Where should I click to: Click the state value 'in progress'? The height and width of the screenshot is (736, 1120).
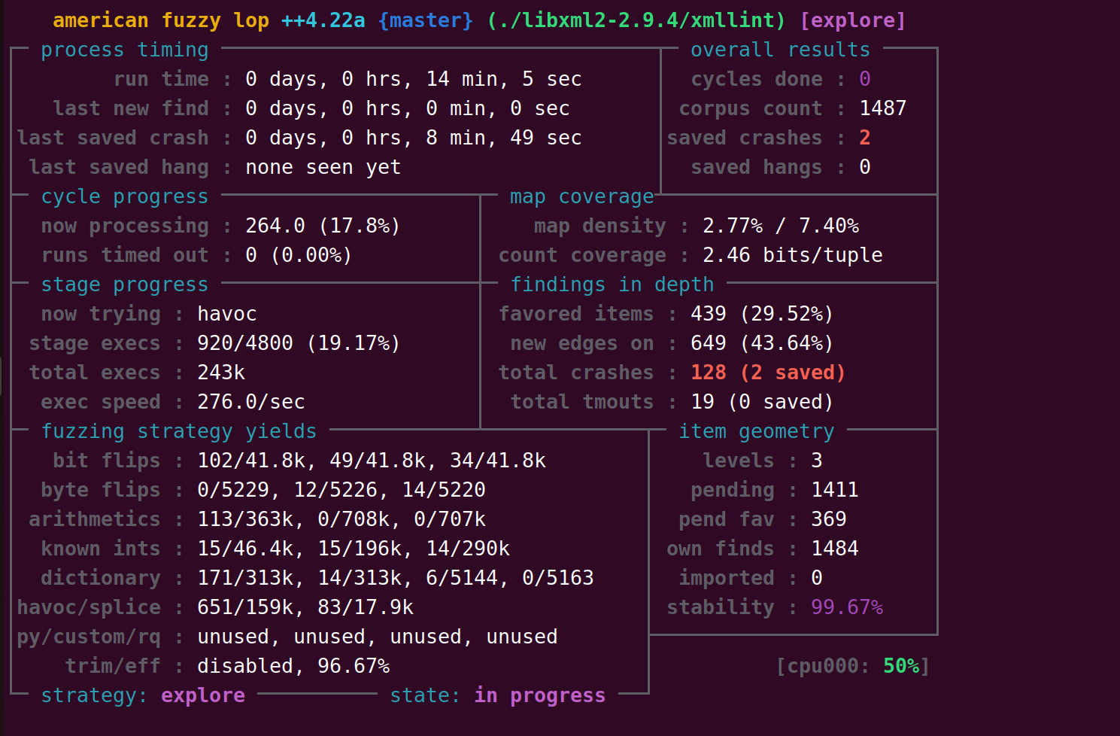pyautogui.click(x=540, y=695)
